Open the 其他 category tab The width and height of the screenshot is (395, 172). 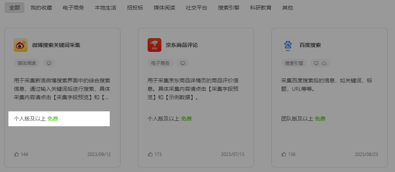click(288, 8)
